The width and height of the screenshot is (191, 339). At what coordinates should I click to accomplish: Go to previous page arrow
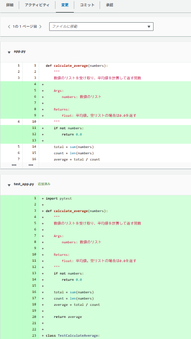pyautogui.click(x=9, y=27)
